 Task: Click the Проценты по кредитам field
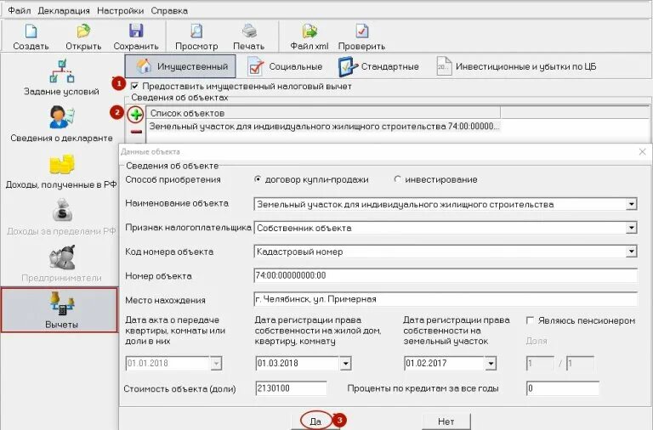(563, 388)
